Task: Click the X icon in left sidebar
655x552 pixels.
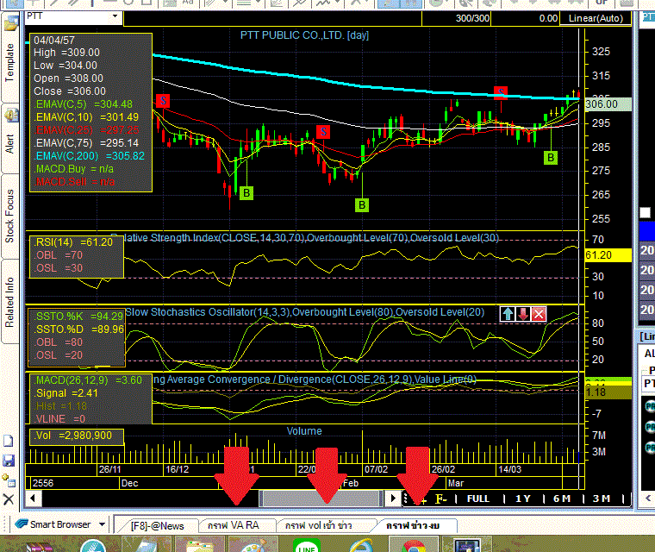Action: tap(9, 499)
